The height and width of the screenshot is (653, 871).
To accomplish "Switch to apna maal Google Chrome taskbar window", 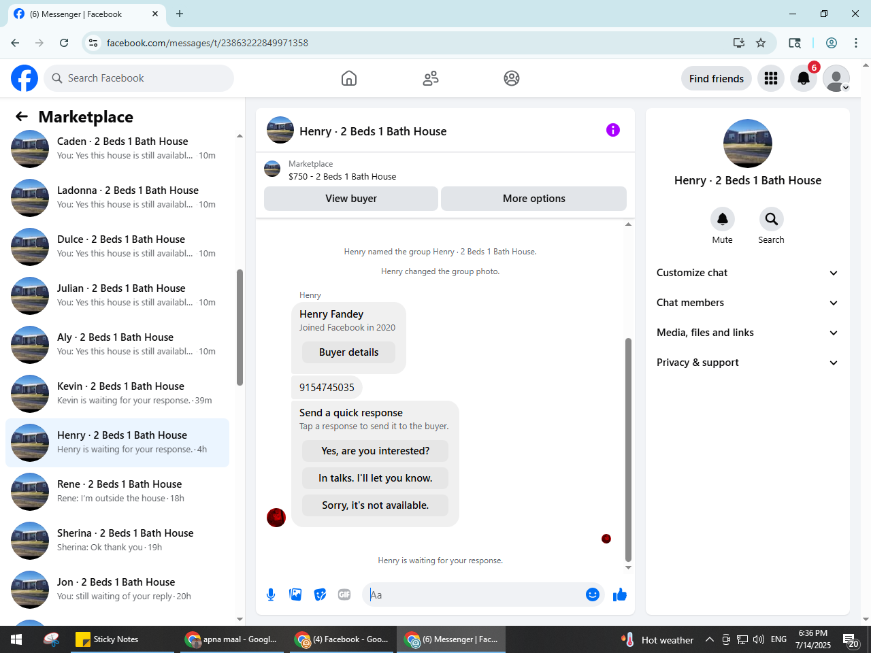I will click(x=231, y=639).
